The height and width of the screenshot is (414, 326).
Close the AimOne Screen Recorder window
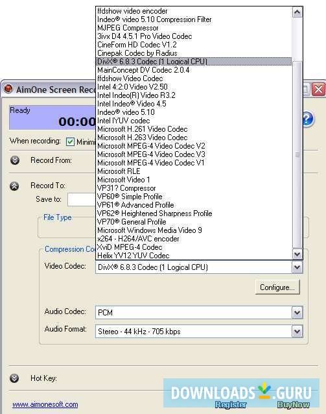(318, 90)
